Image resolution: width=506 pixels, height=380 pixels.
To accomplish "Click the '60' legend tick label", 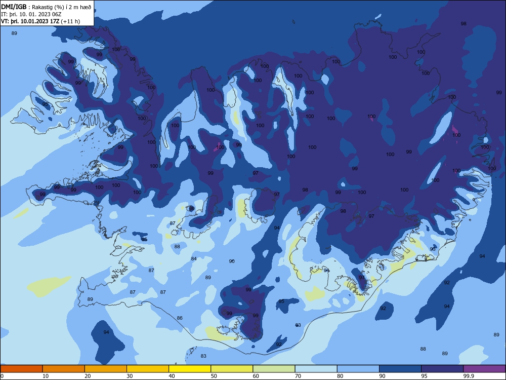I will click(256, 376).
